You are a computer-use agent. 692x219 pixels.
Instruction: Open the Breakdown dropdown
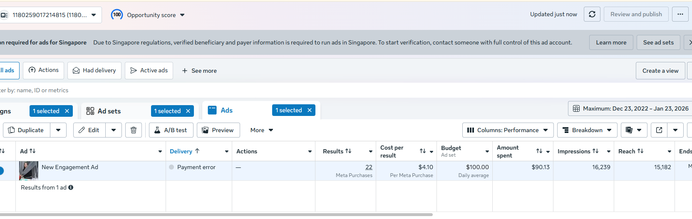(587, 130)
